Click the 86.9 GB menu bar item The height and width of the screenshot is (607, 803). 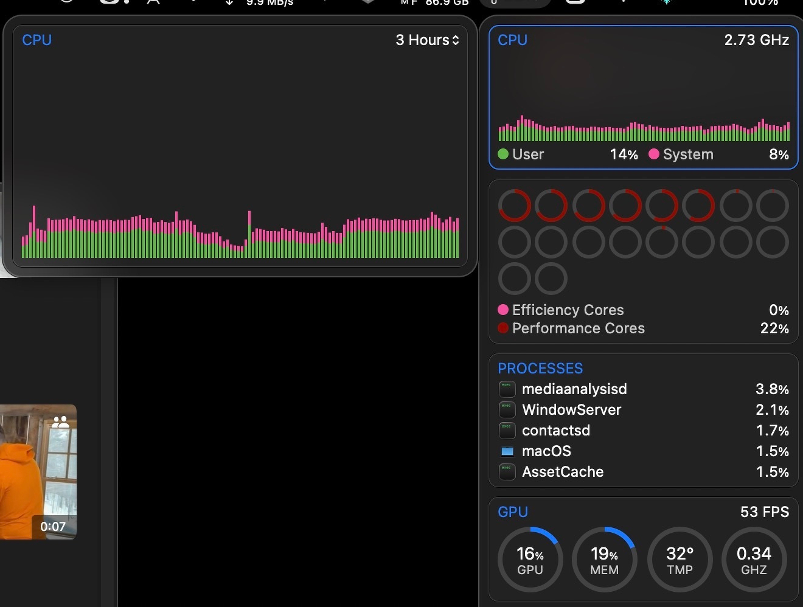click(x=447, y=3)
